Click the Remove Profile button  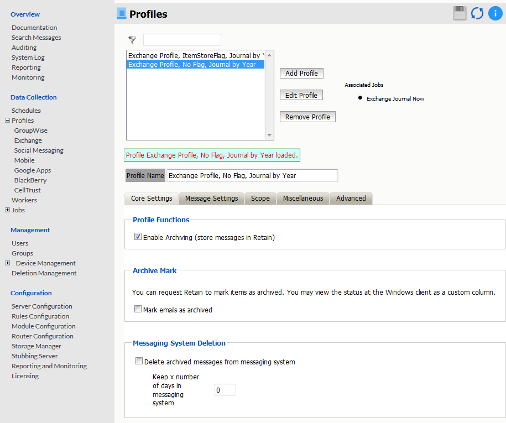(307, 117)
